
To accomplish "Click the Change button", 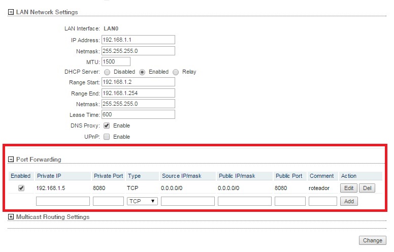I will 372,240.
